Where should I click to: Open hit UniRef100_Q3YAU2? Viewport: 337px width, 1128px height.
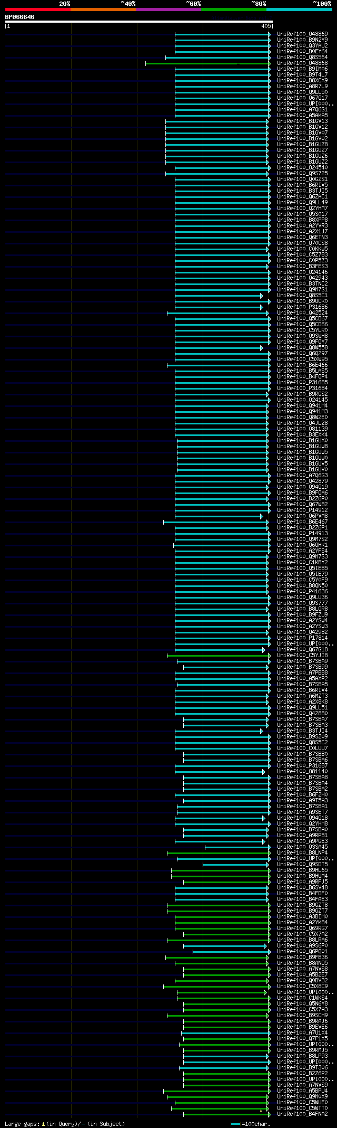pos(302,46)
